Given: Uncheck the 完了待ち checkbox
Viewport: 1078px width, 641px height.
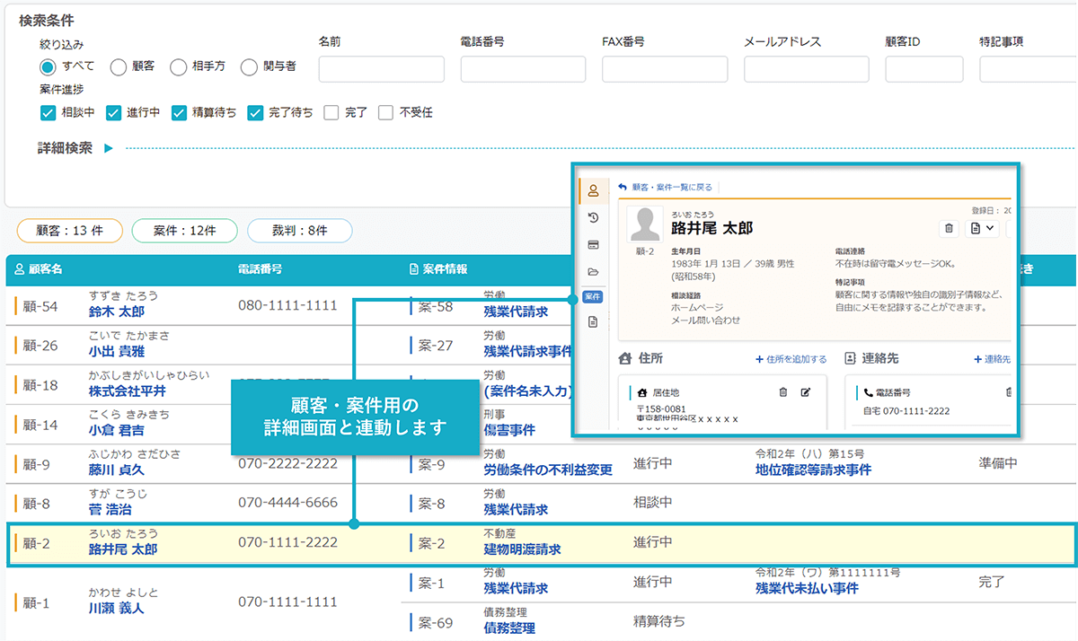Looking at the screenshot, I should pyautogui.click(x=255, y=112).
